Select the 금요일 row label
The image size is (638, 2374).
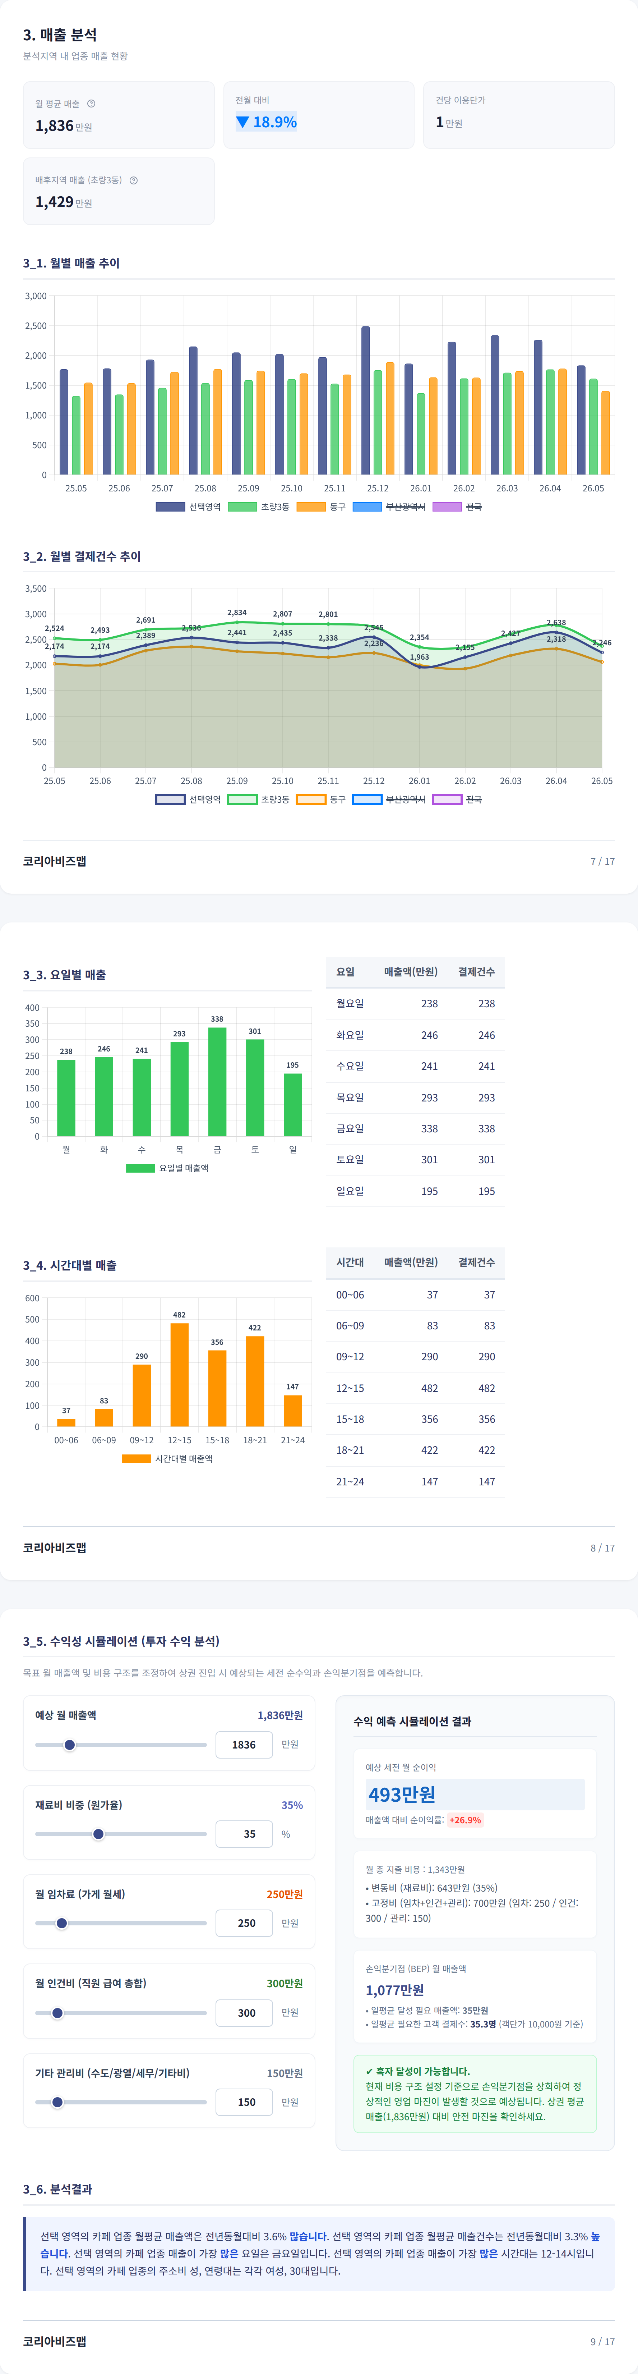pyautogui.click(x=350, y=1128)
